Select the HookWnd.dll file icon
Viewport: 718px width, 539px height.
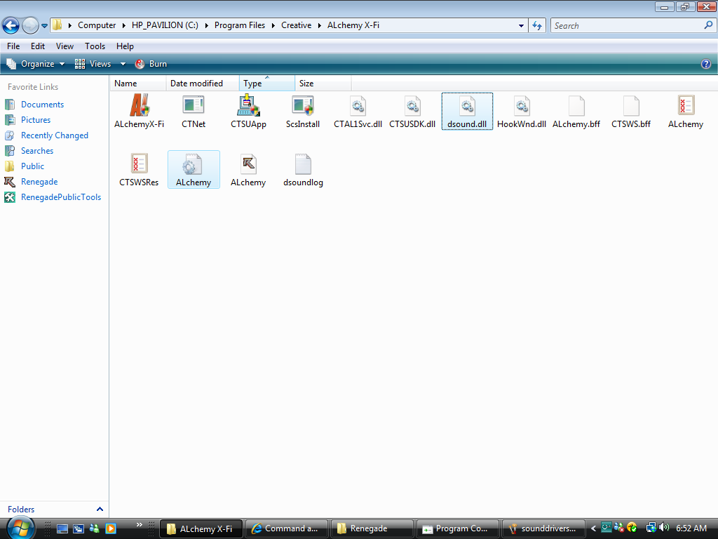coord(522,106)
